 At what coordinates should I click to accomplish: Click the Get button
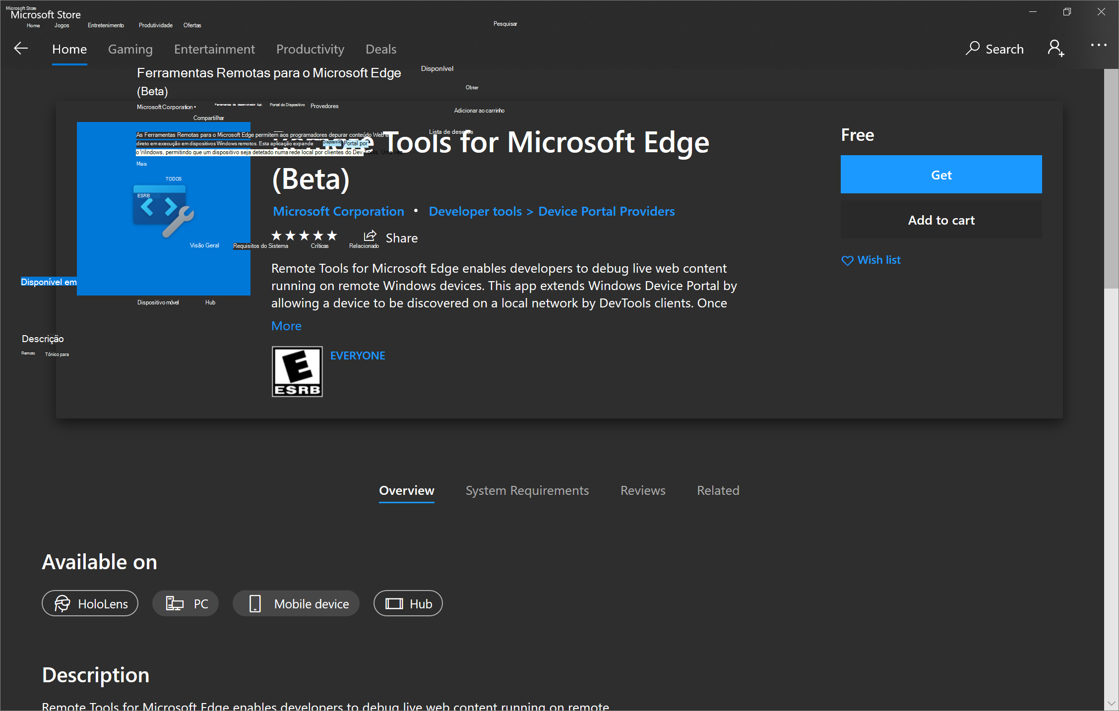tap(940, 174)
